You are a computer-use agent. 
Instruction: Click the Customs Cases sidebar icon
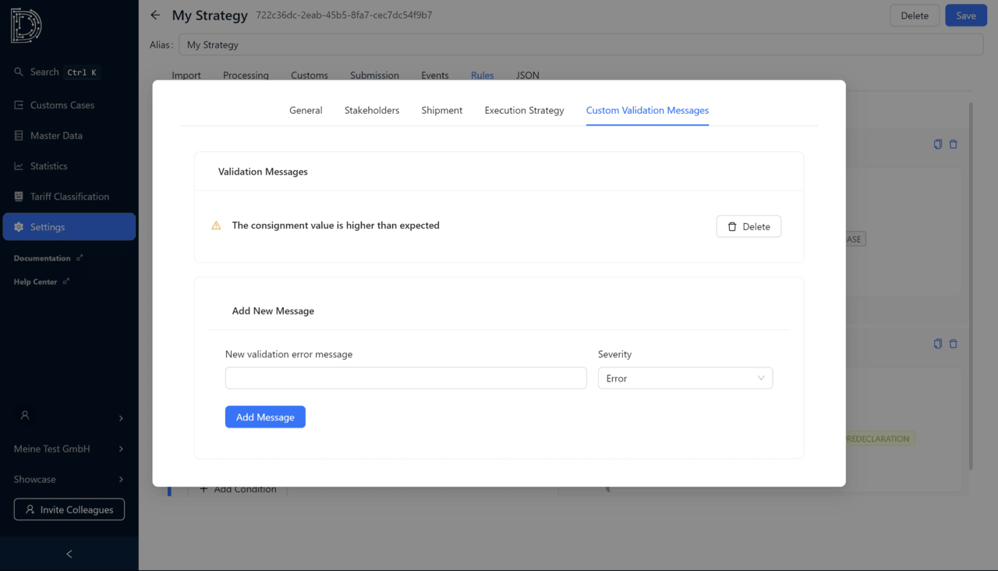[19, 105]
